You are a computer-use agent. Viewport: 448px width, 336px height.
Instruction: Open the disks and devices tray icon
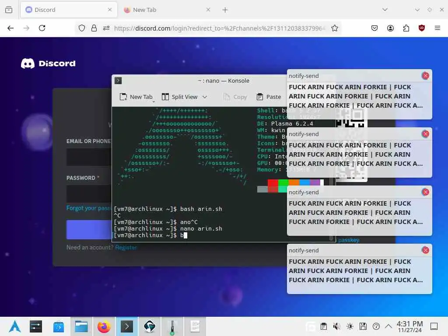point(363,326)
